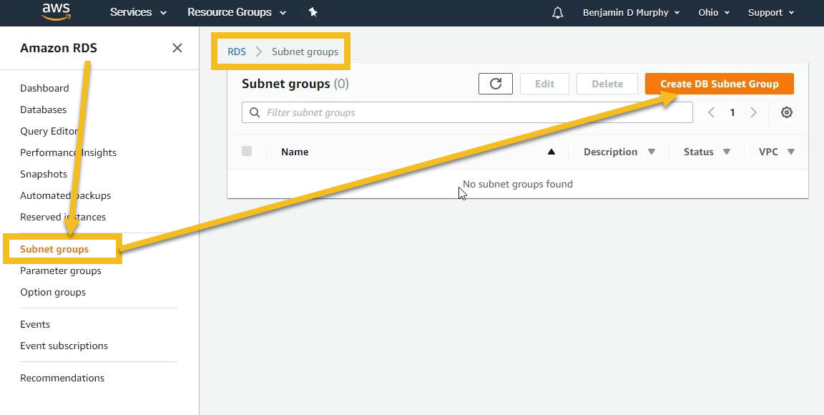Select Subnet groups in sidebar
Screen dimensions: 824x415
point(54,249)
